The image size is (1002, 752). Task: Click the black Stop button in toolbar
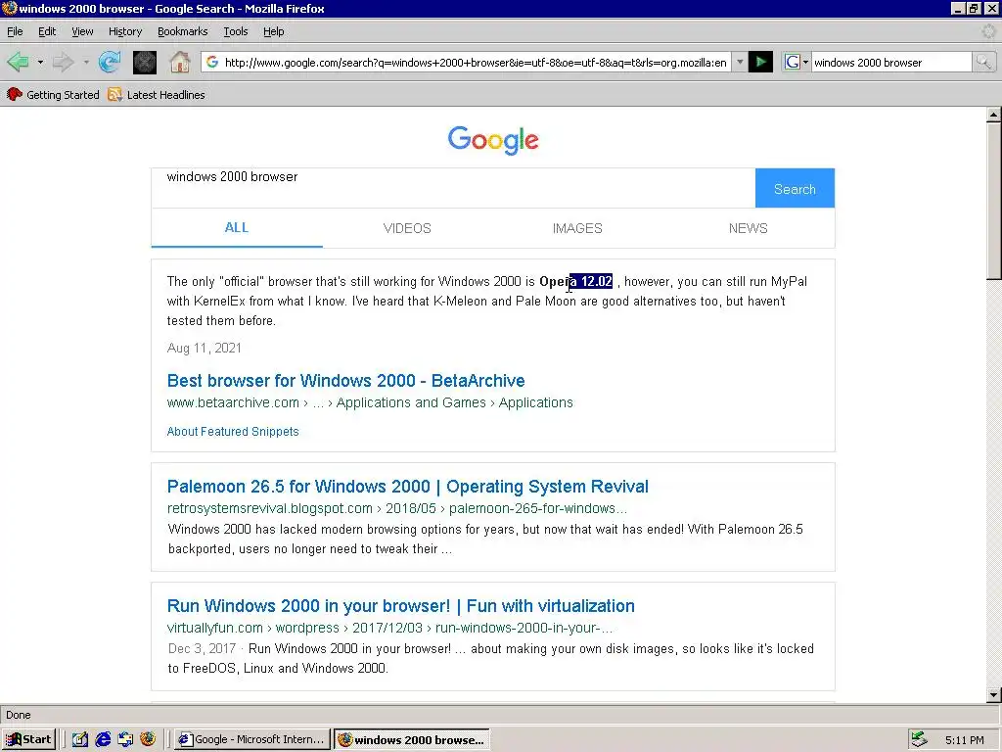point(145,62)
